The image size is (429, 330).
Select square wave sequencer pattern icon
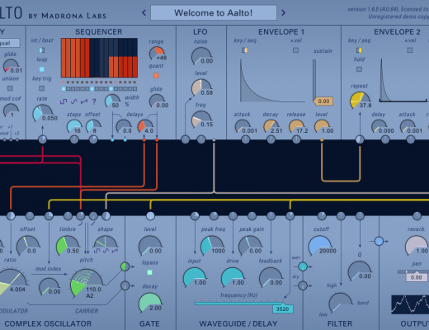tap(64, 101)
